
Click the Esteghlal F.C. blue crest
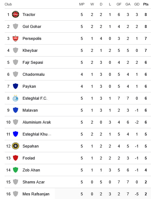16,98
